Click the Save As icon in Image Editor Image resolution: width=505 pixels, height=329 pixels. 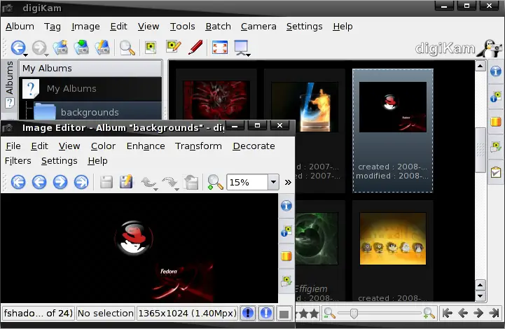tap(126, 181)
